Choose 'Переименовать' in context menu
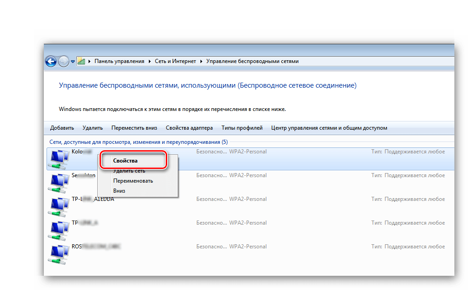469x305 pixels. [133, 181]
